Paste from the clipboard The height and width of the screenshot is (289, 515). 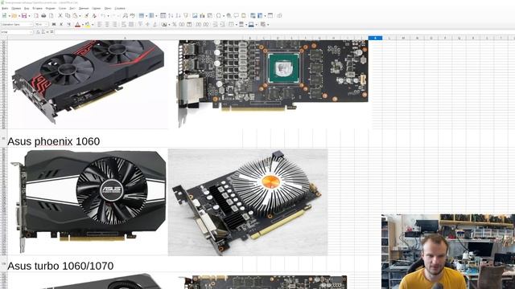(x=75, y=16)
